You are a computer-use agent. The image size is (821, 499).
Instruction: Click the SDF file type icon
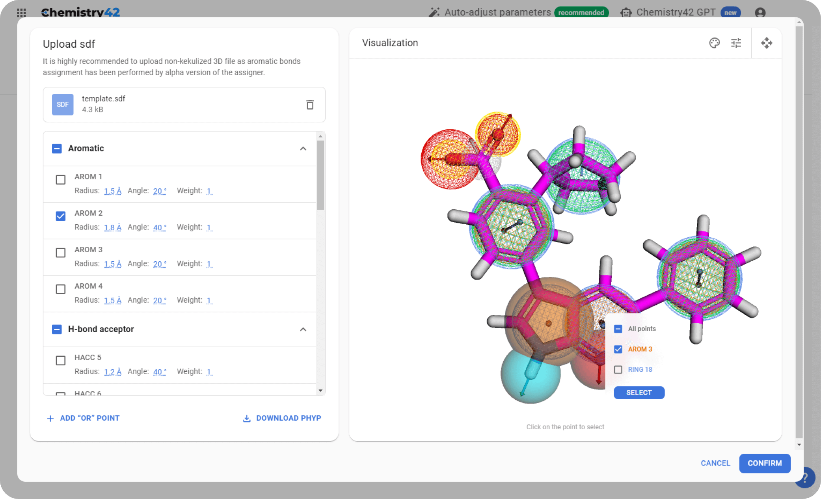click(63, 104)
